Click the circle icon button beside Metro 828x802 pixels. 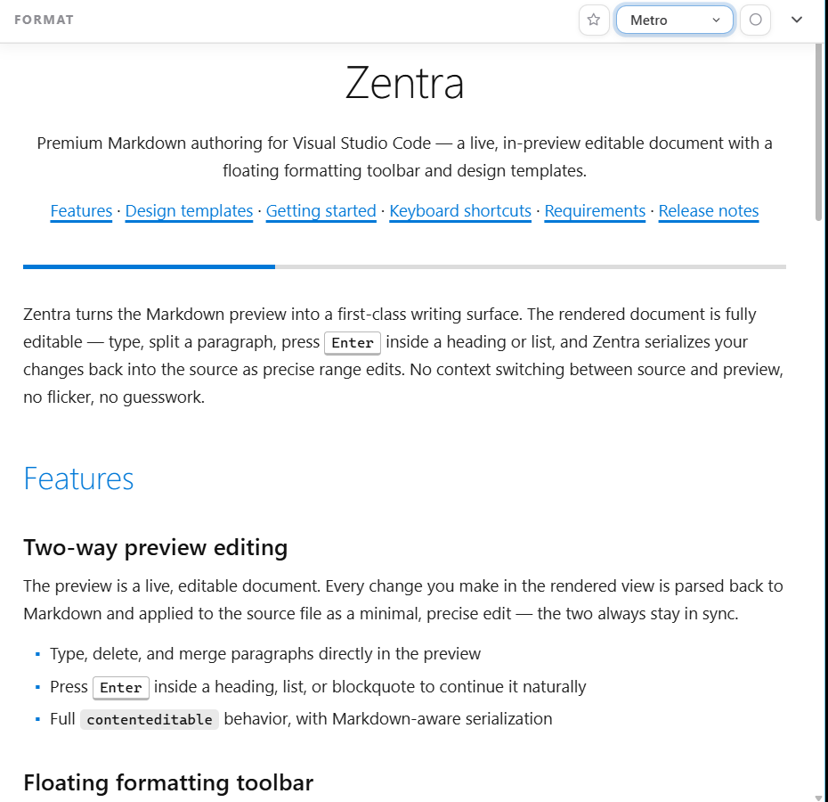(755, 20)
